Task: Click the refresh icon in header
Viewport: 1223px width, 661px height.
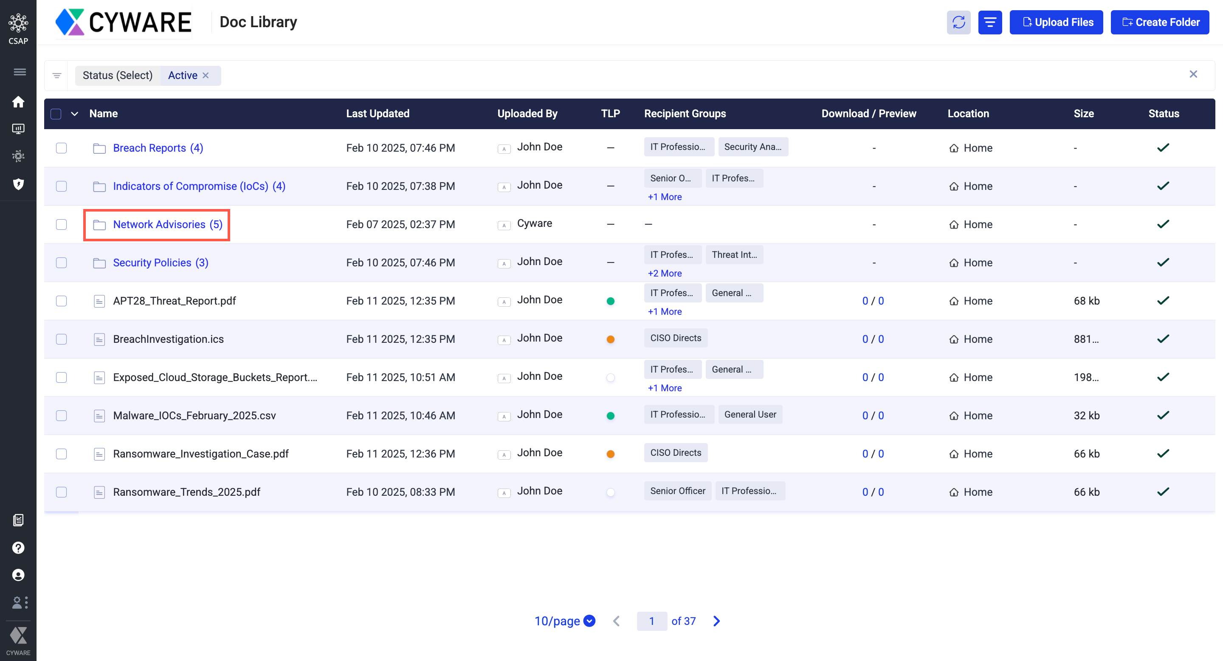Action: pos(958,23)
